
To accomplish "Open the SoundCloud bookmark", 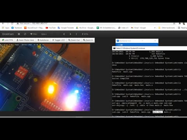I will 34,28.
